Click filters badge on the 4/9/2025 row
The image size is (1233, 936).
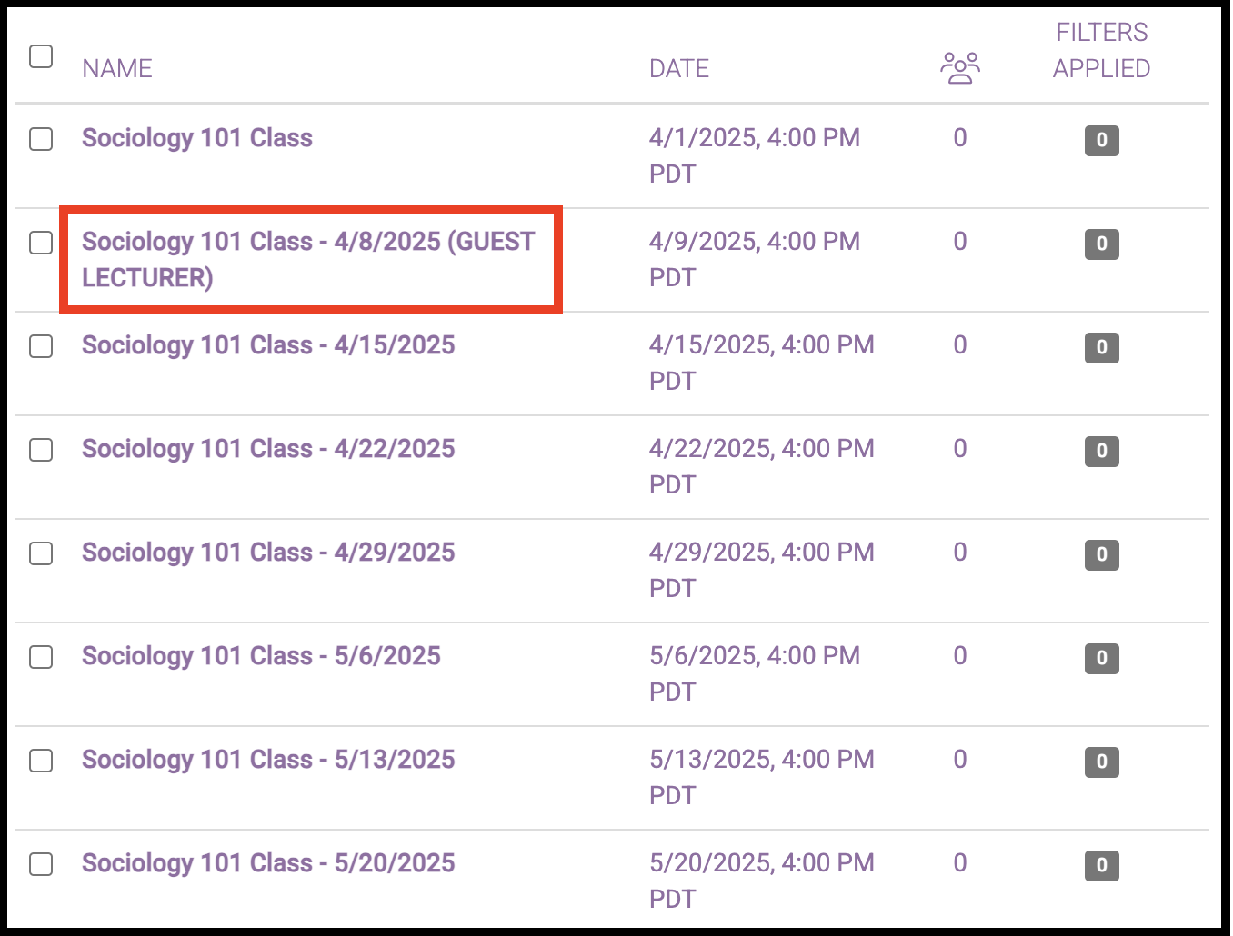1101,244
